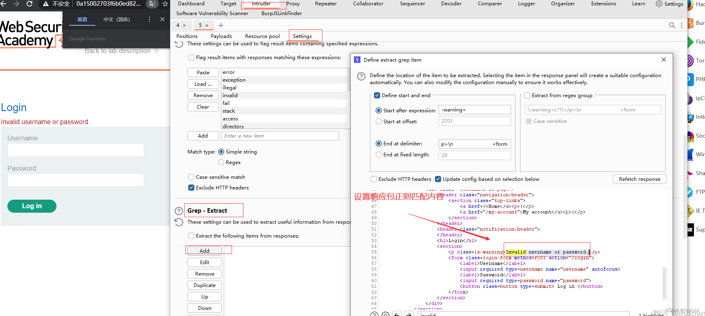Select 中文（简体） in translate popup
The height and width of the screenshot is (316, 705).
(x=117, y=20)
